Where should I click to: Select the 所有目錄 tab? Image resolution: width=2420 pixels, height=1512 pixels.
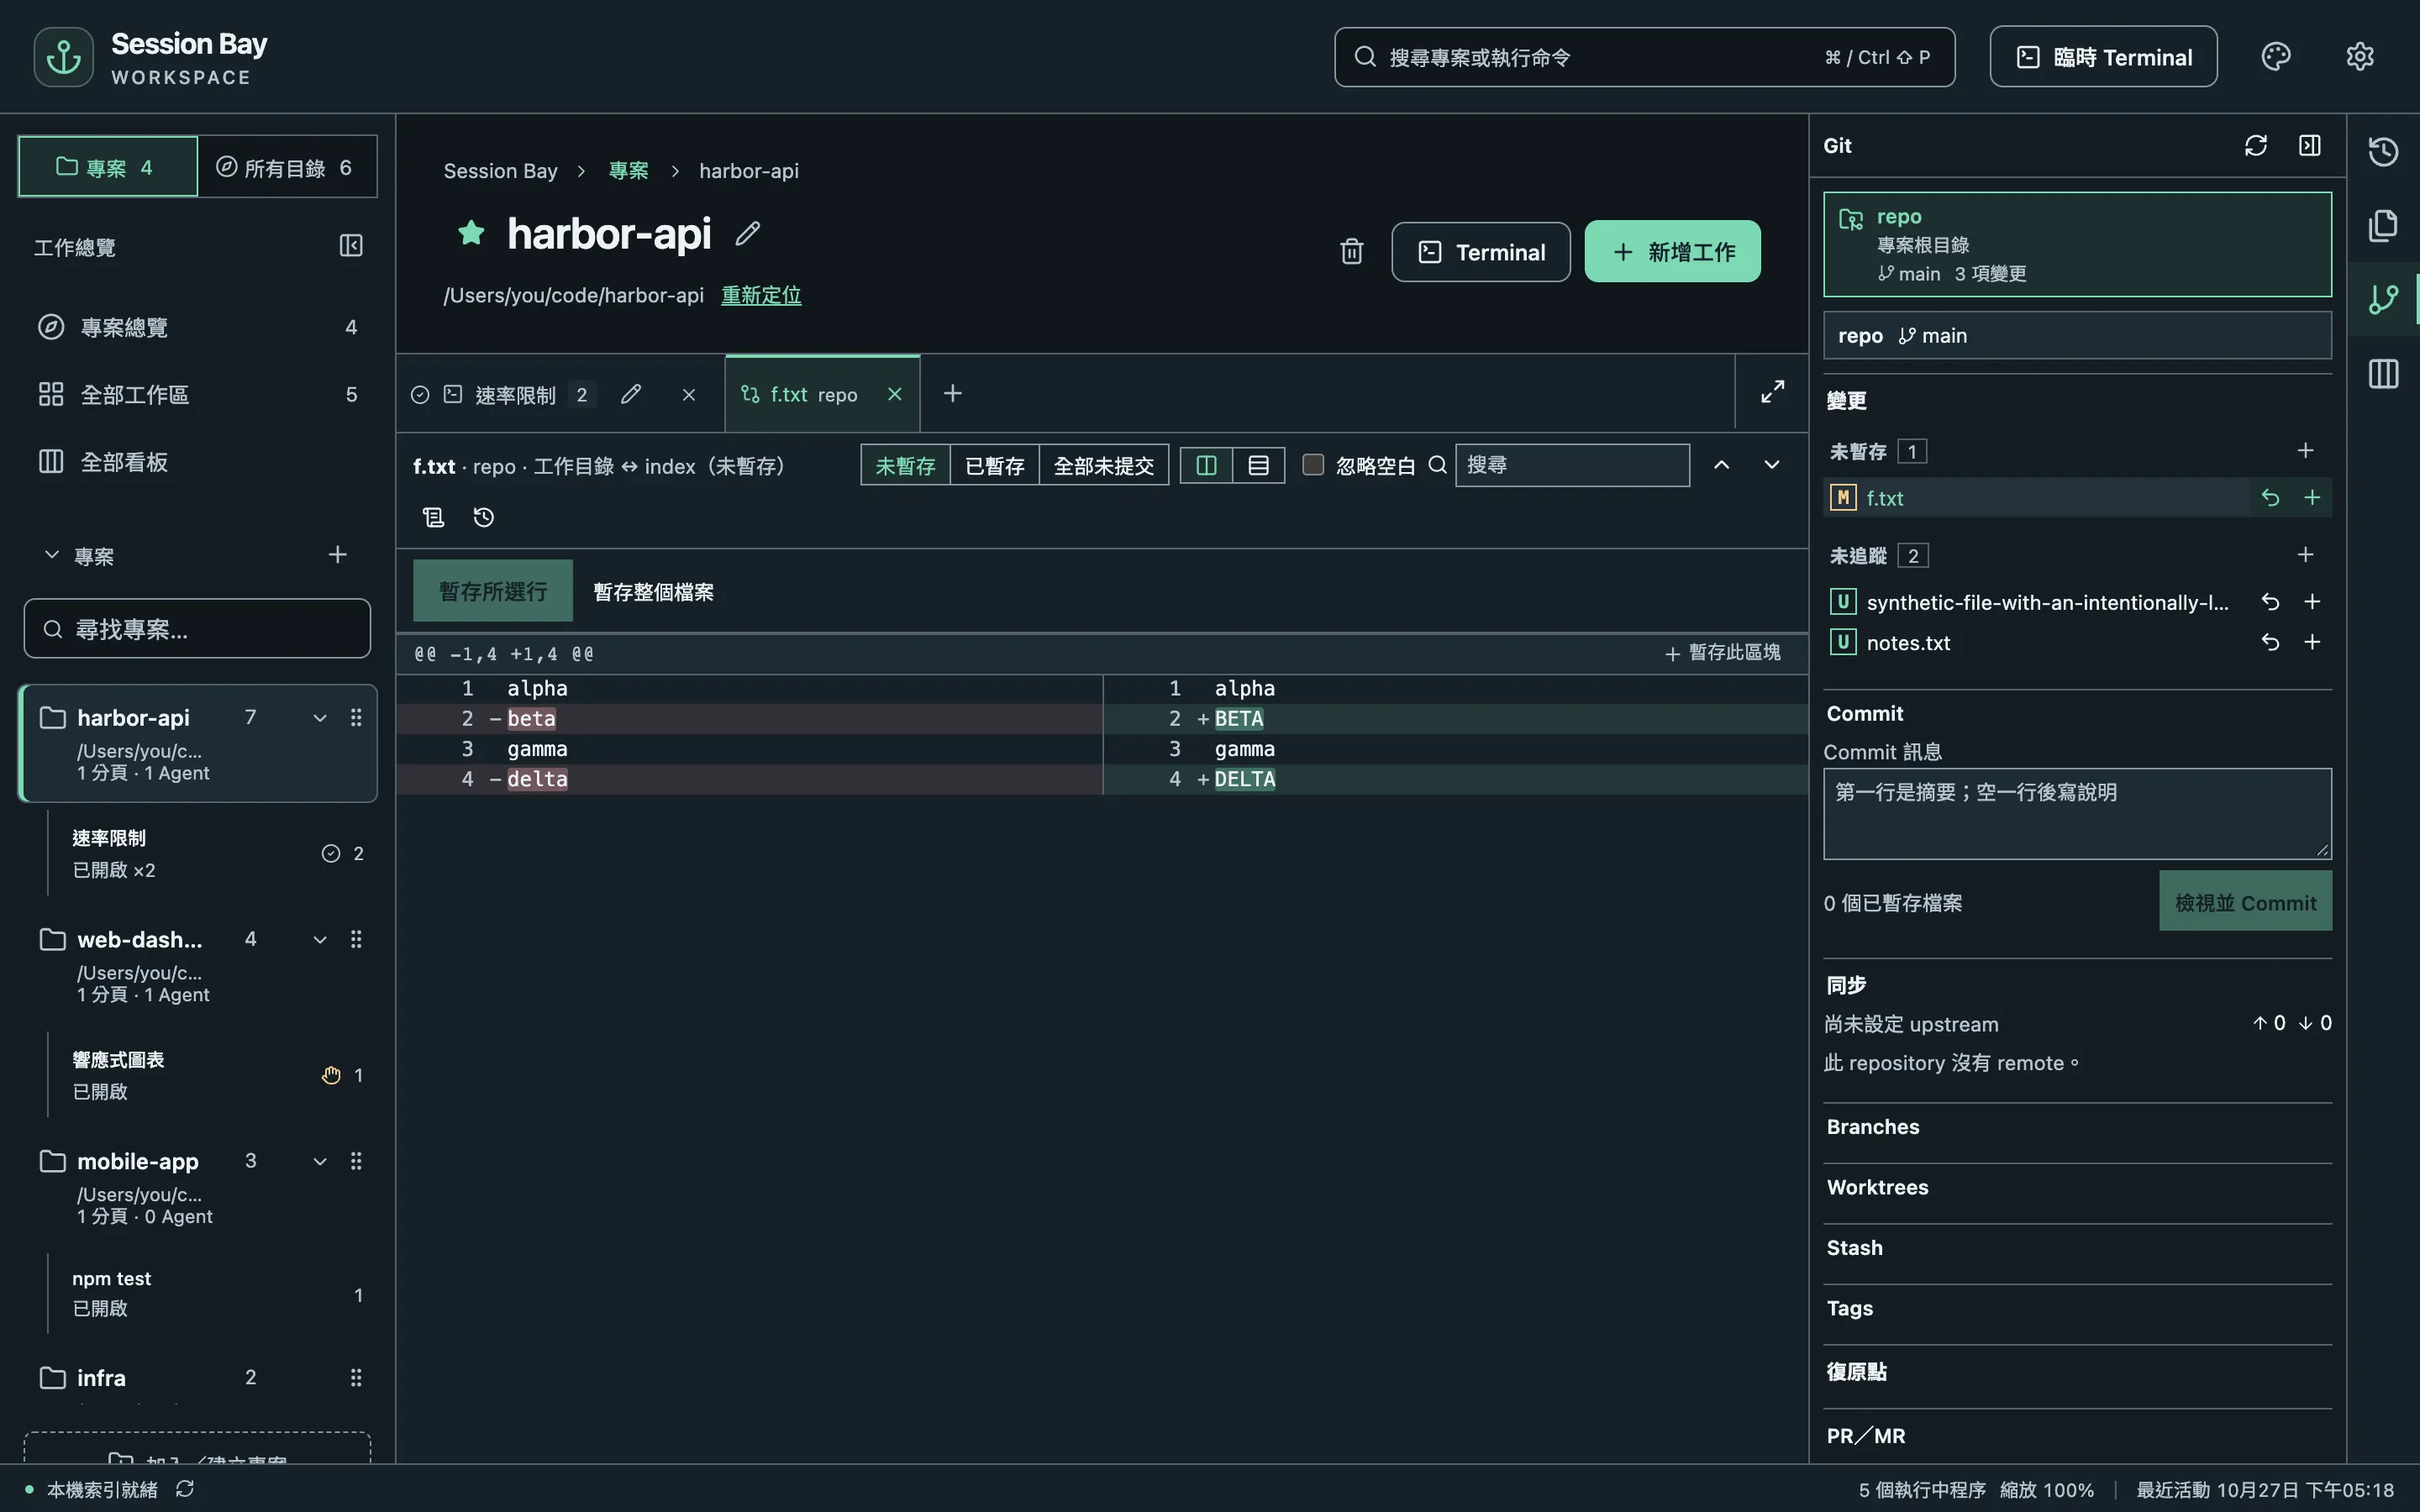pyautogui.click(x=287, y=167)
